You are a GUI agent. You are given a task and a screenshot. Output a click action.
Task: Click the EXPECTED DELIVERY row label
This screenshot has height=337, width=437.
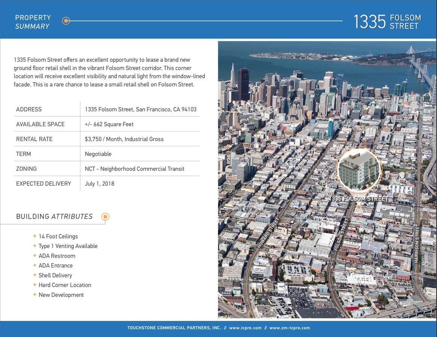click(43, 184)
